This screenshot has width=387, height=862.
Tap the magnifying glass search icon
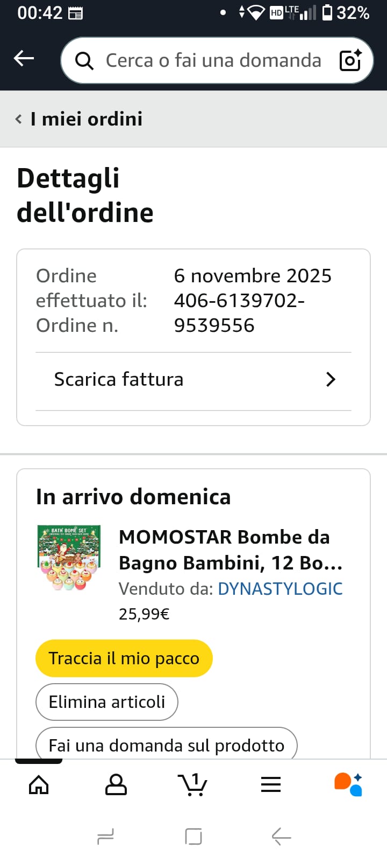[84, 61]
